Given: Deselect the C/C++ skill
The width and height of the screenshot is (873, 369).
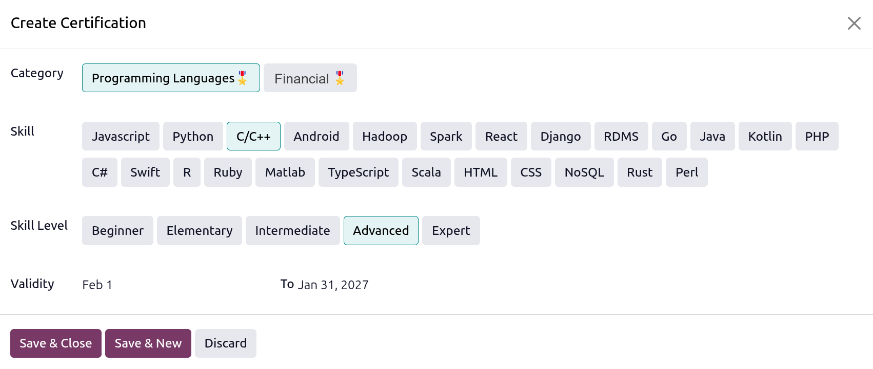Looking at the screenshot, I should coord(253,136).
